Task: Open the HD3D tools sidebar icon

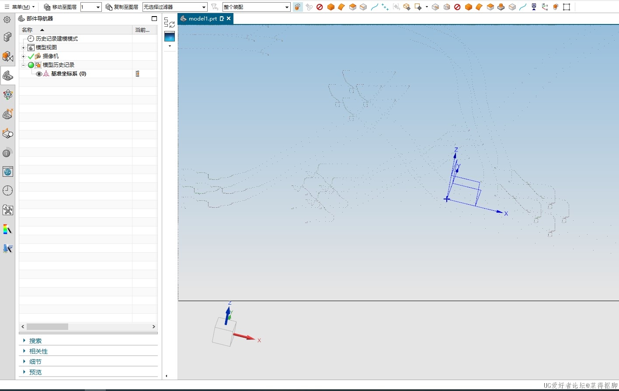Action: click(7, 114)
